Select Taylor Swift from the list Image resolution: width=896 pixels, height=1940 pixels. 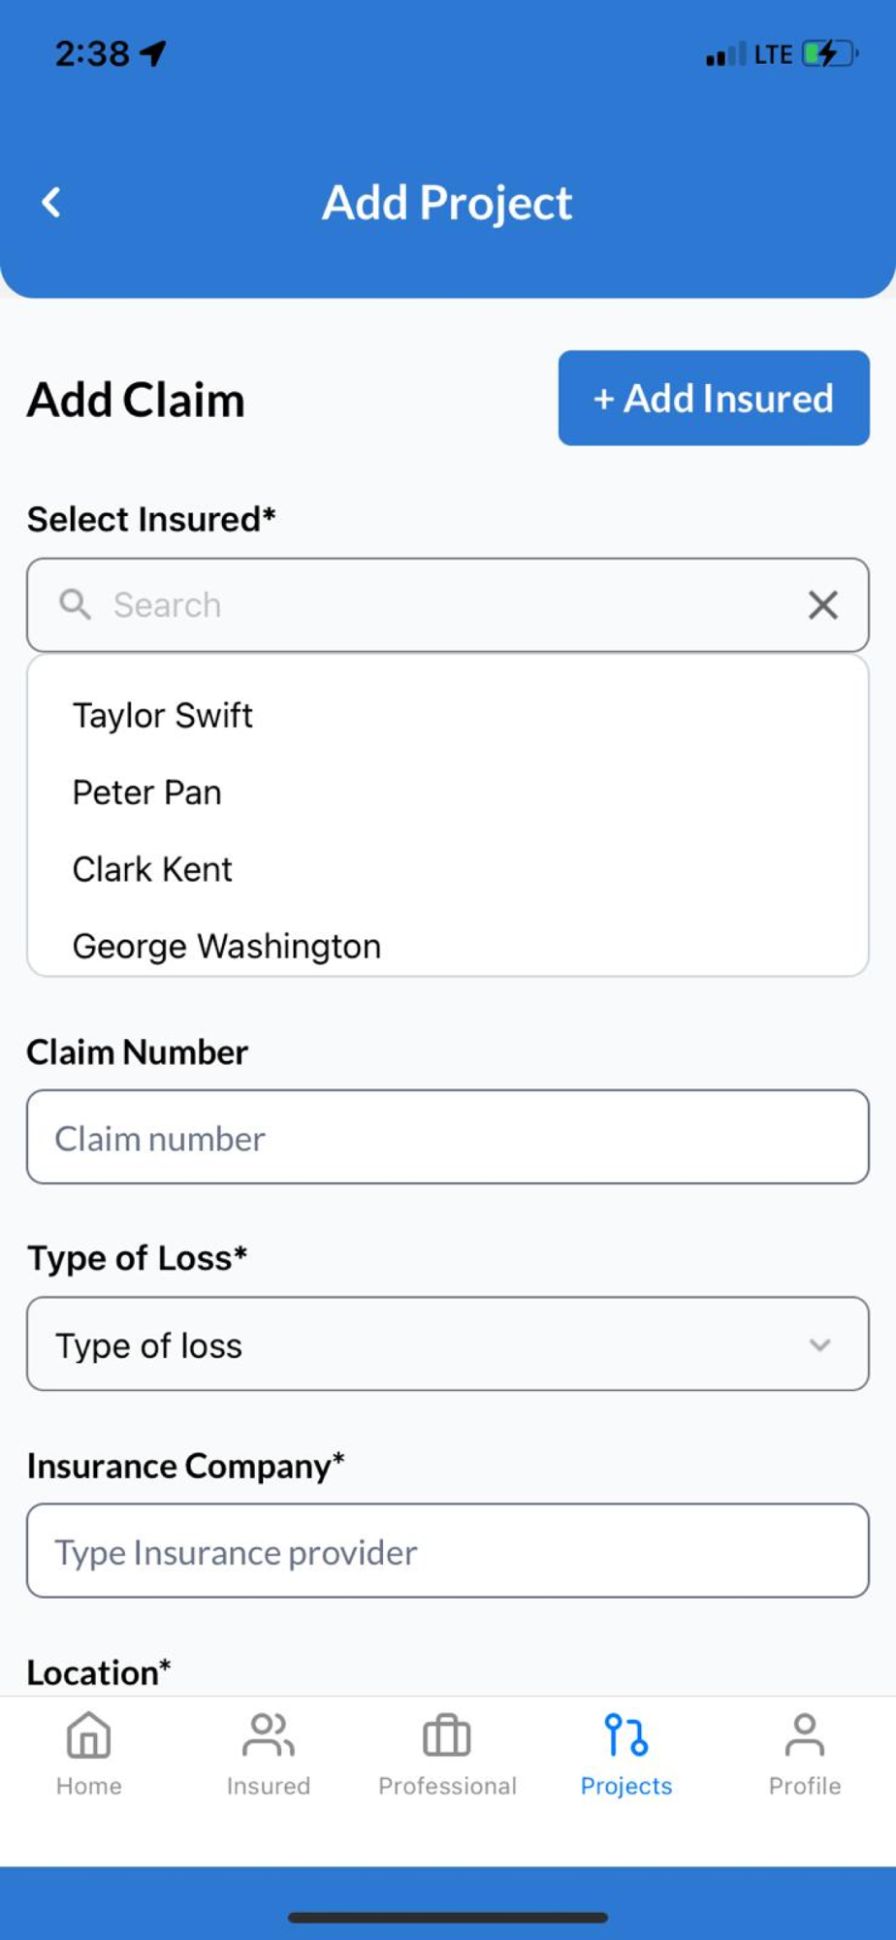tap(163, 716)
